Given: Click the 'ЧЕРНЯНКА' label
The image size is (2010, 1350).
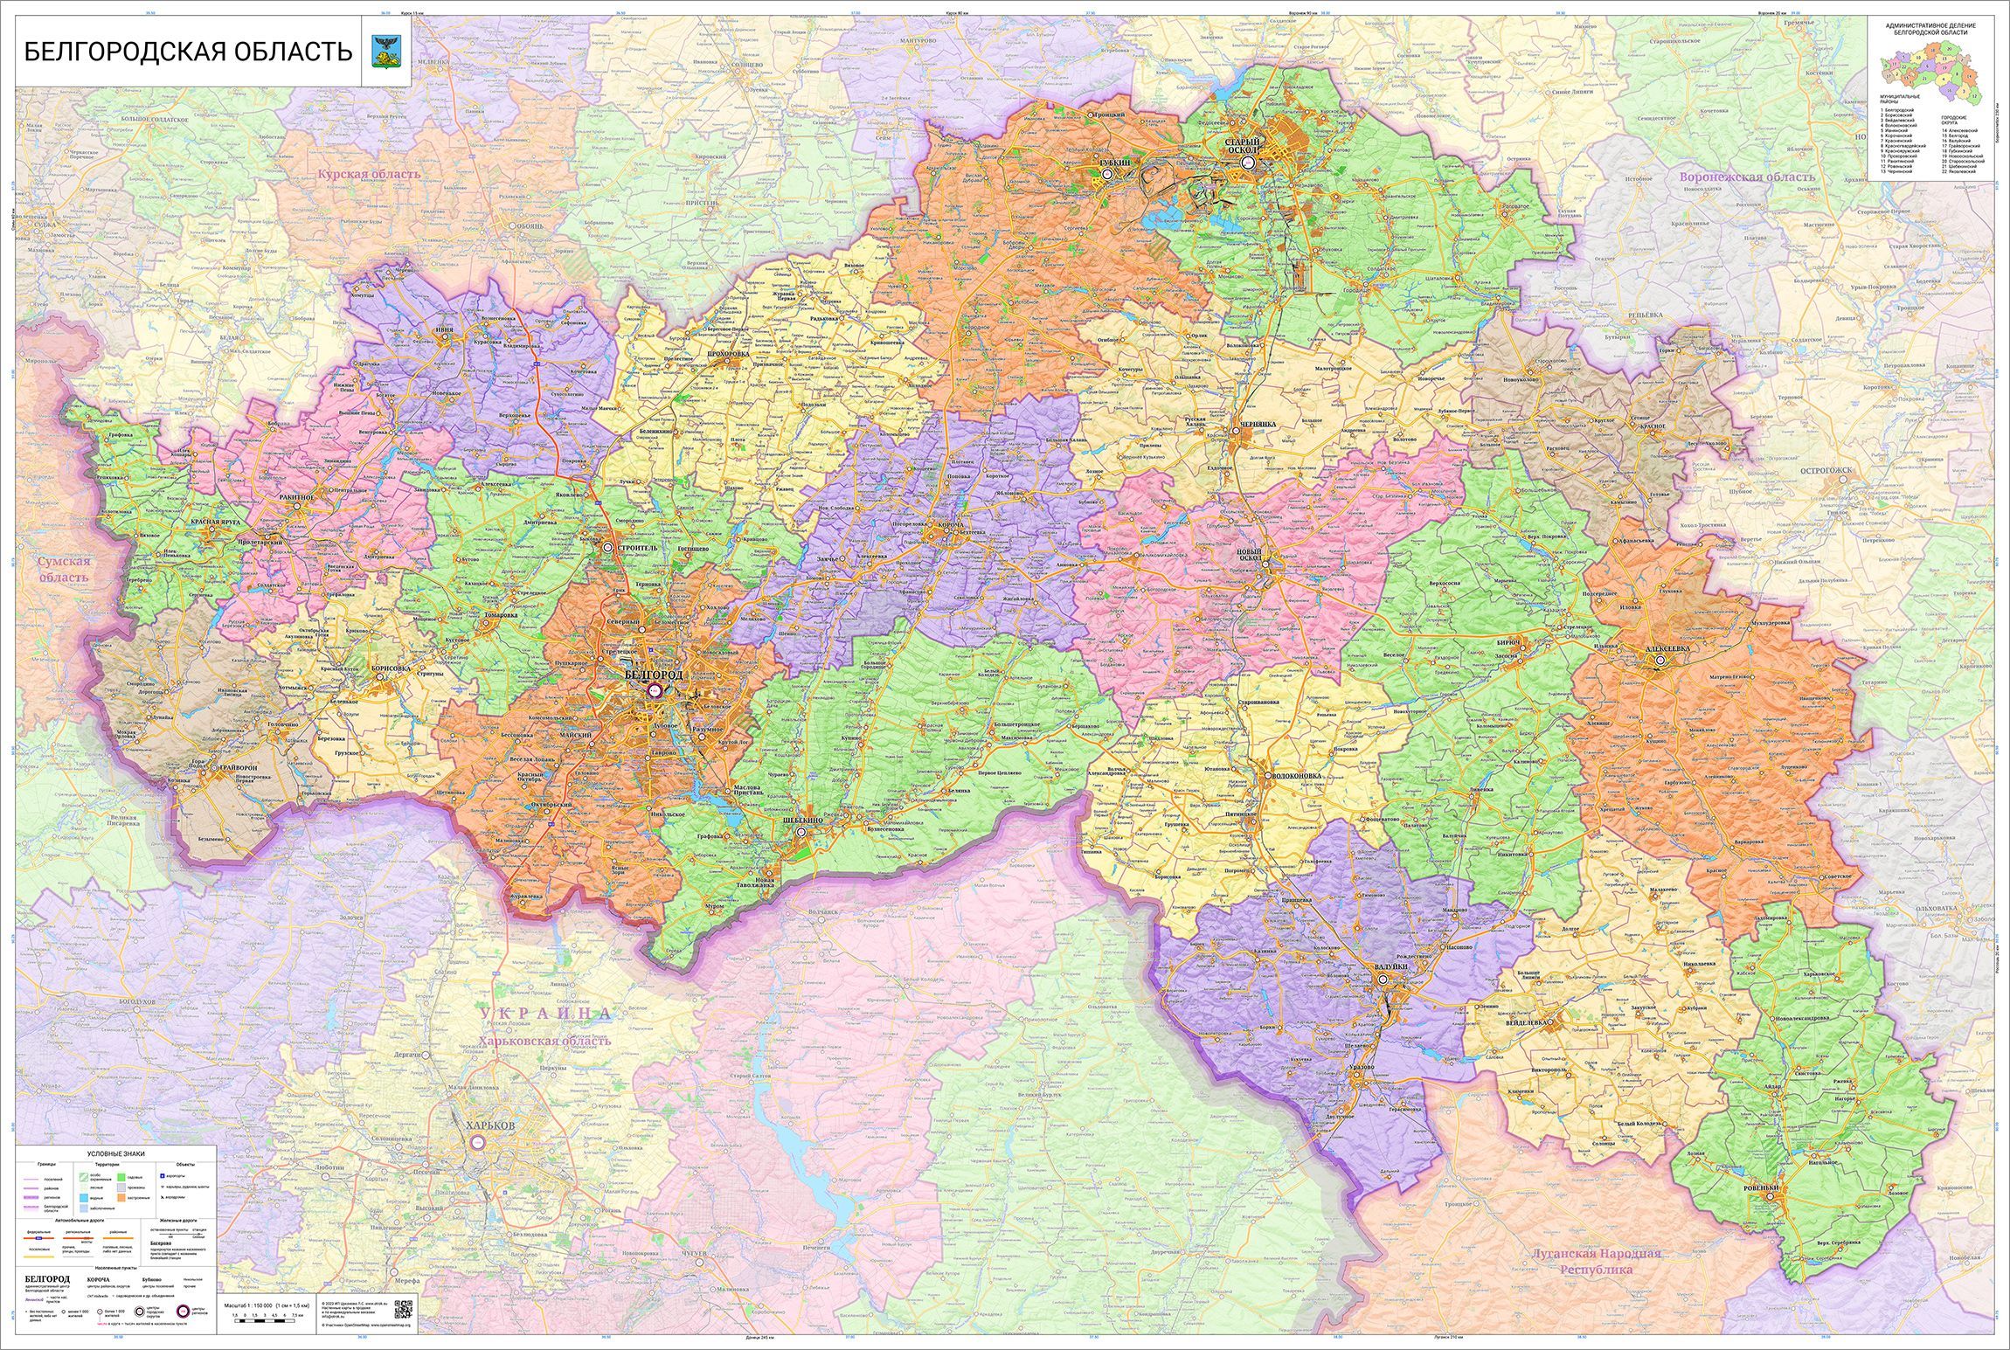Looking at the screenshot, I should click(1258, 424).
